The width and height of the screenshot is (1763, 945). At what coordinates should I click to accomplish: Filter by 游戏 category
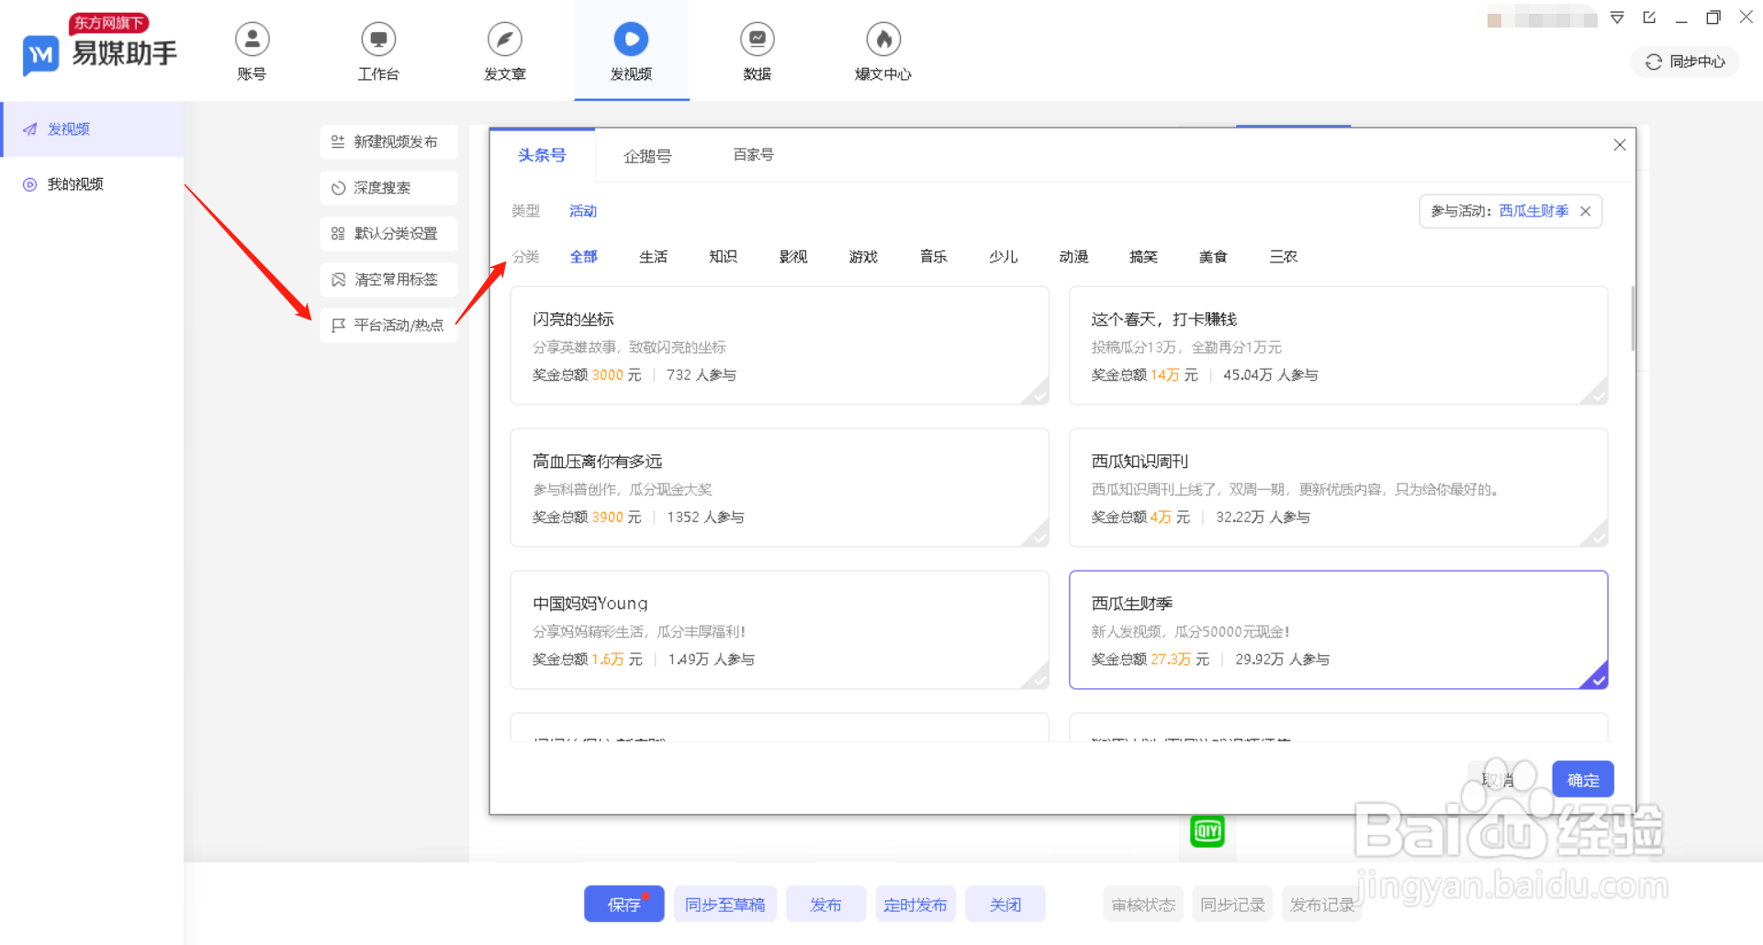pos(863,257)
